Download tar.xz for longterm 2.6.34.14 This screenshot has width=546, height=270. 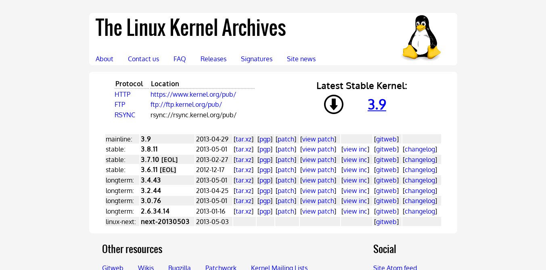(244, 211)
